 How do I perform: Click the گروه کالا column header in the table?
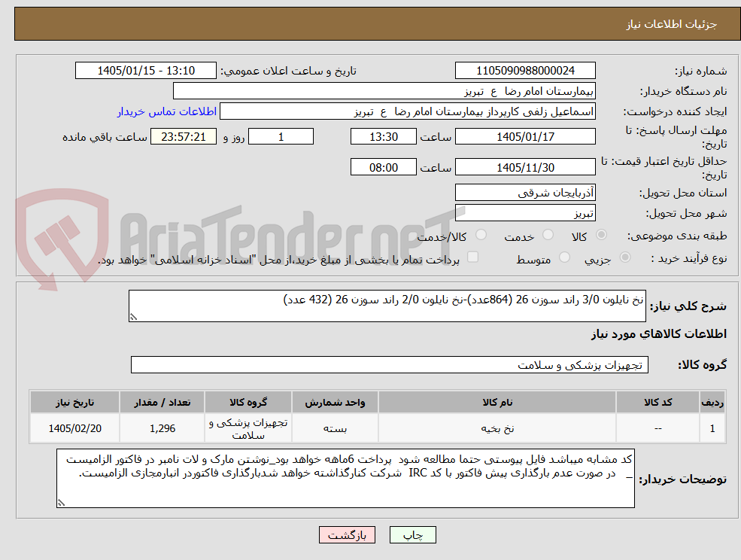pos(248,402)
